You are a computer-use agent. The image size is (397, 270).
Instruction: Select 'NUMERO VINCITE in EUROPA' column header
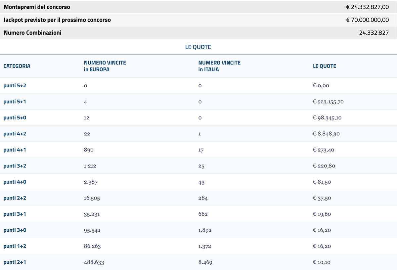[105, 66]
